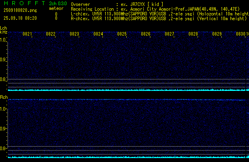Click the 0821 time marker
249x162 pixels.
coord(27,34)
